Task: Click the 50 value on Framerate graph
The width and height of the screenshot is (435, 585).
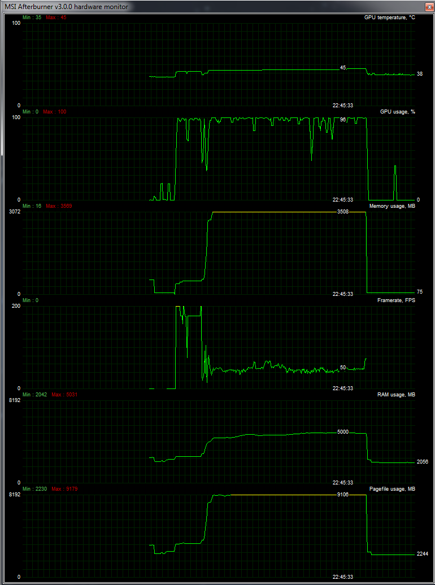Action: (x=343, y=368)
